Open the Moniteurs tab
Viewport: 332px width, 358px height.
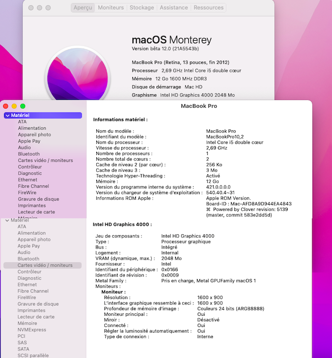coord(110,8)
